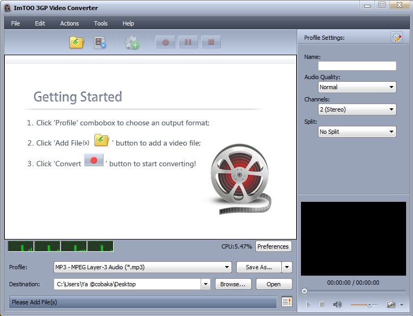Open the Actions menu

tap(70, 23)
